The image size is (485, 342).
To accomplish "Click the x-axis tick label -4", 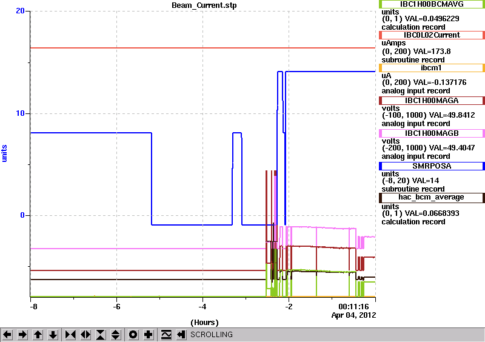I will click(202, 307).
